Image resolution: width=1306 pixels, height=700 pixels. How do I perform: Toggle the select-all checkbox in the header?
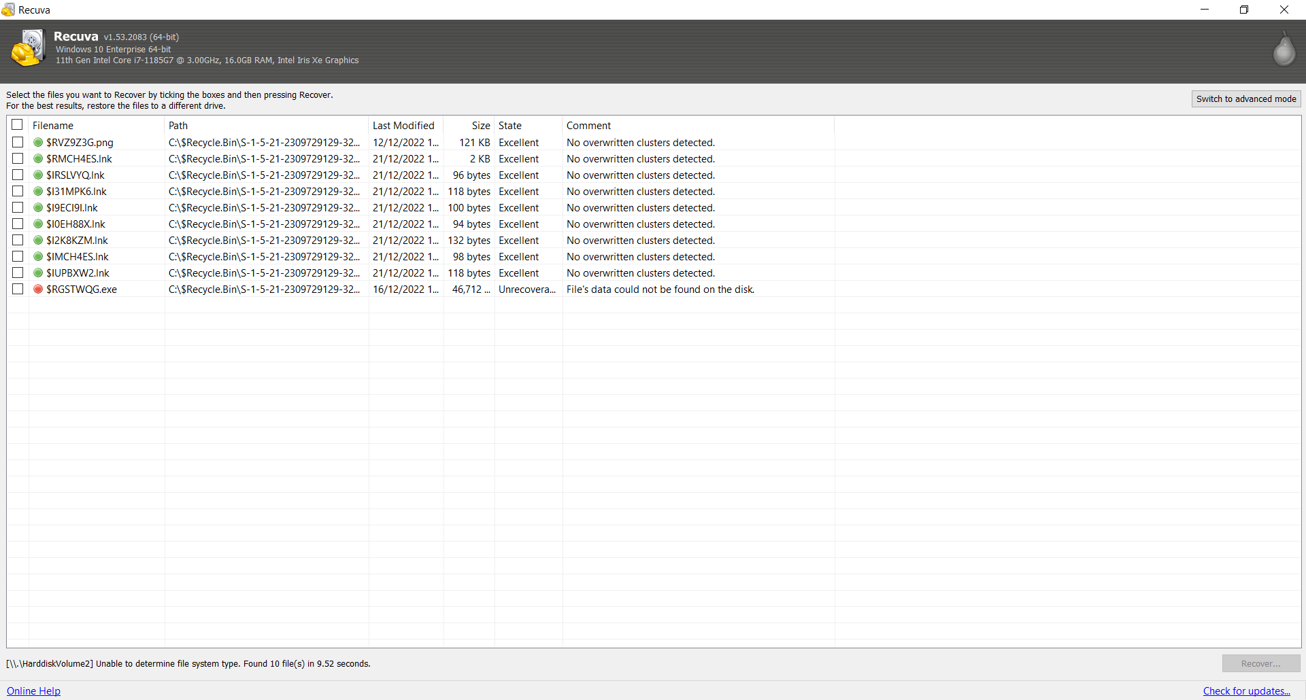(x=18, y=124)
